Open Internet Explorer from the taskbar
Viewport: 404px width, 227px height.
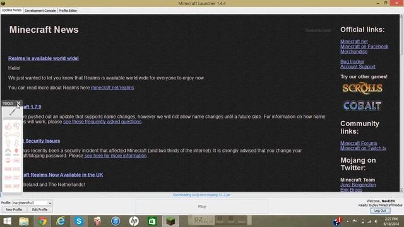[61, 221]
